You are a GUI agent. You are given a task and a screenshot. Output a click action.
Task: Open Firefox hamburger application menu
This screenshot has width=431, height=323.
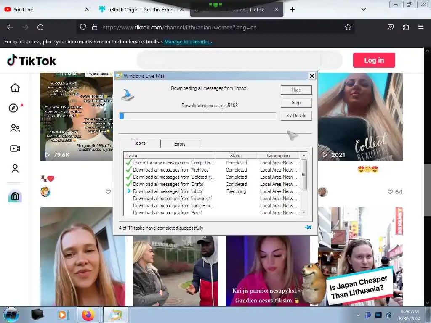pyautogui.click(x=420, y=27)
